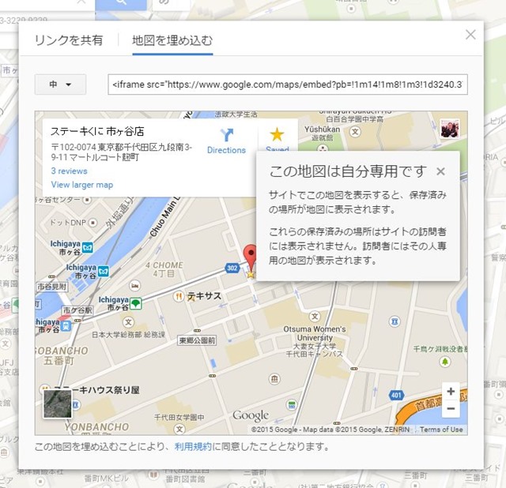Click bank icon near bottom of map

pos(292,405)
